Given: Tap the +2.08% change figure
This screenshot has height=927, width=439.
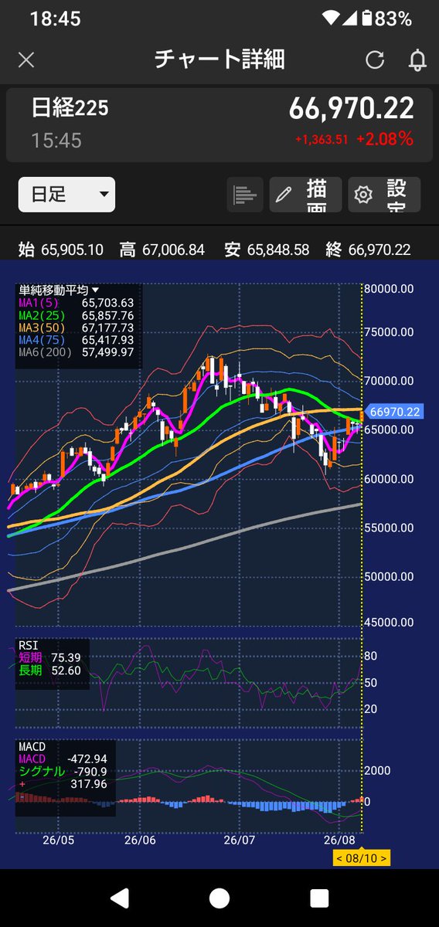Looking at the screenshot, I should coord(385,139).
